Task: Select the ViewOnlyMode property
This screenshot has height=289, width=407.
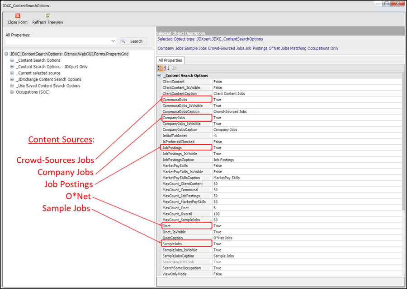Action: tap(175, 274)
